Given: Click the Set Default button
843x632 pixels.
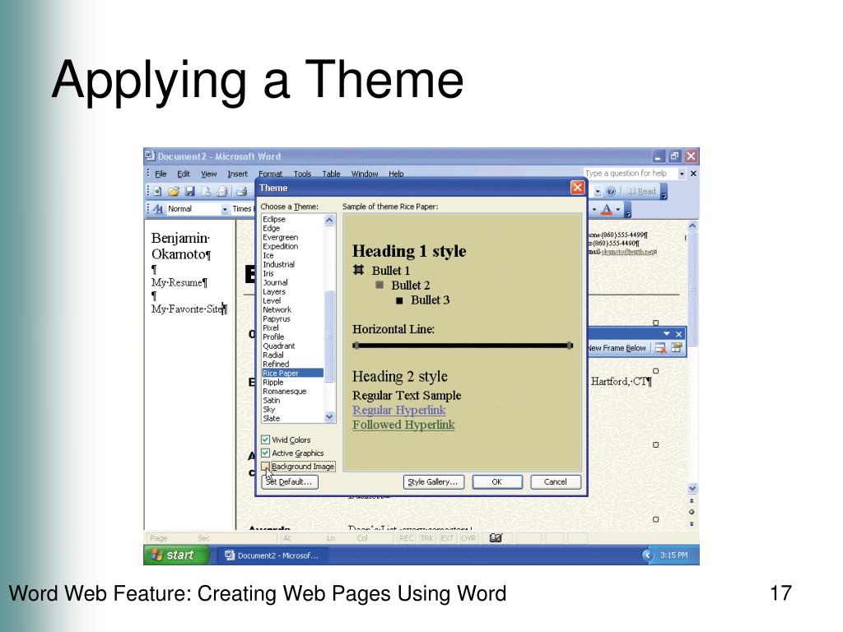Looking at the screenshot, I should point(290,481).
